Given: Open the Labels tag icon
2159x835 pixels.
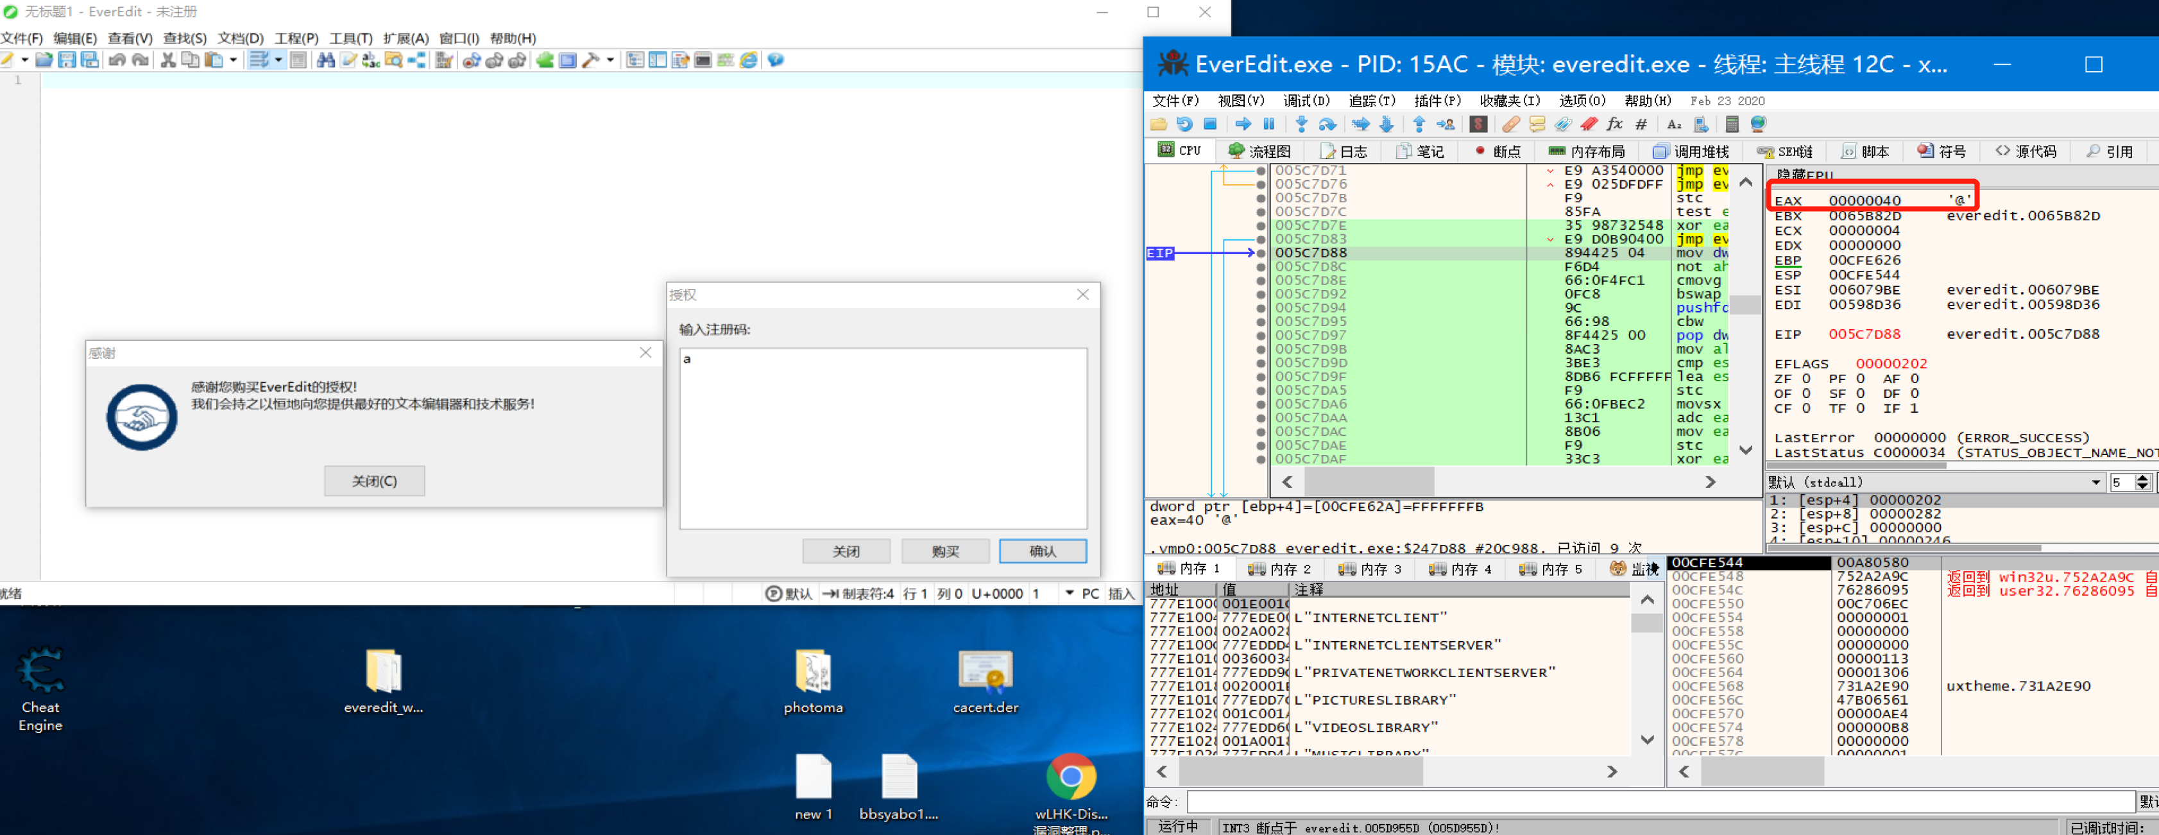Looking at the screenshot, I should 1563,124.
